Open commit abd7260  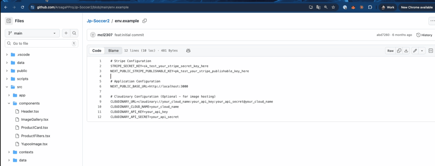[x=383, y=35]
